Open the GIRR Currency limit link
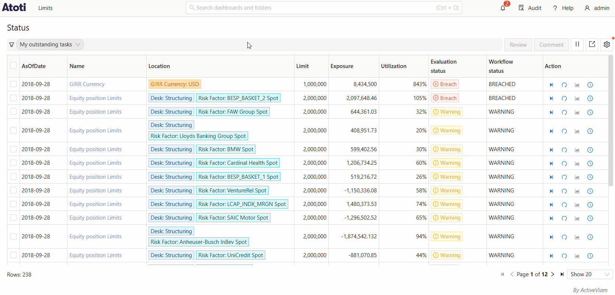Image resolution: width=615 pixels, height=295 pixels. coord(87,84)
